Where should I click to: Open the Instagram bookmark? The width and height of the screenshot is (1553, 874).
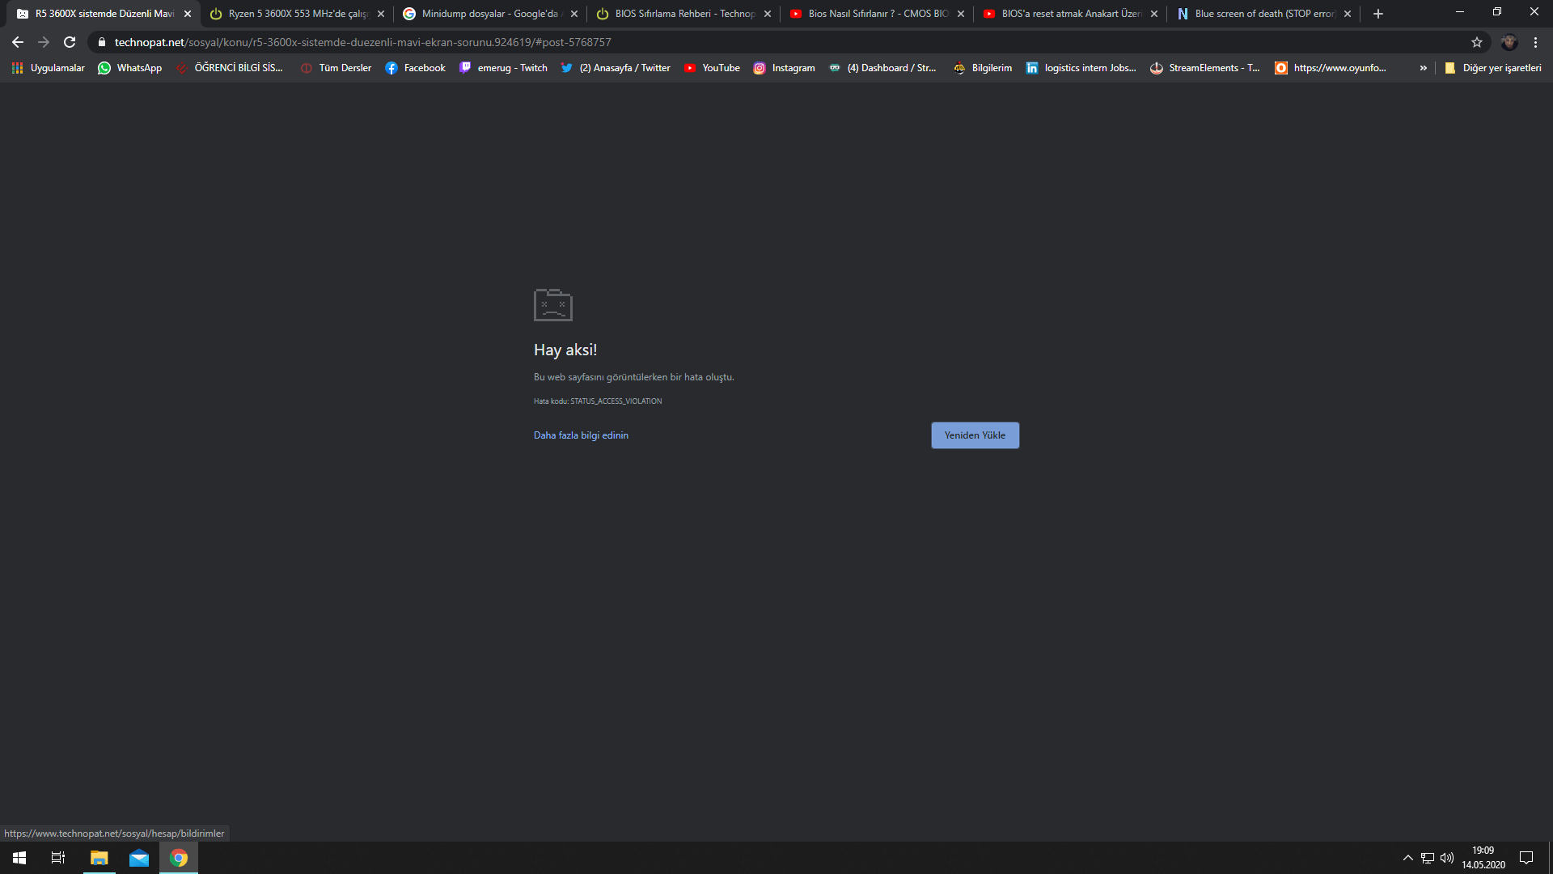click(784, 68)
